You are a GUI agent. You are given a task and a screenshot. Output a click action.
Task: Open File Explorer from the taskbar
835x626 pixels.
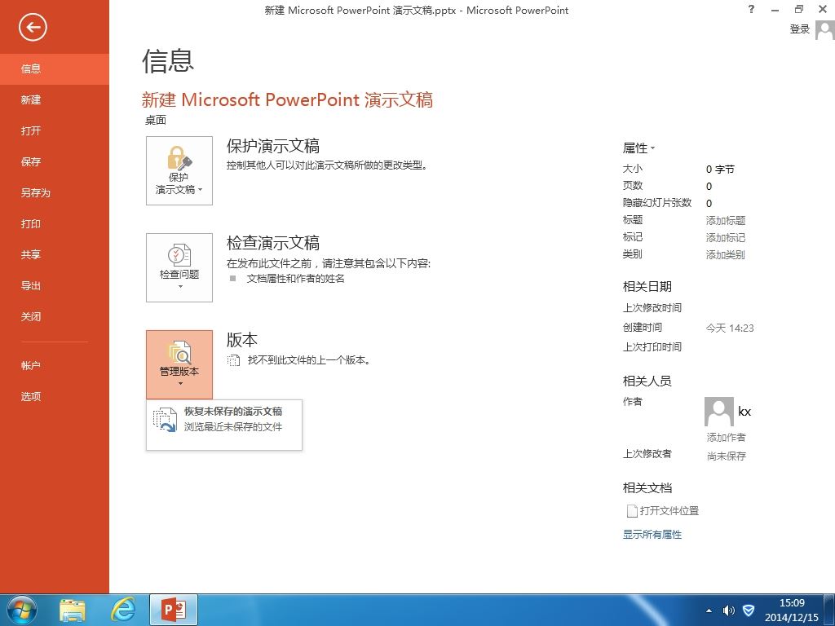73,611
